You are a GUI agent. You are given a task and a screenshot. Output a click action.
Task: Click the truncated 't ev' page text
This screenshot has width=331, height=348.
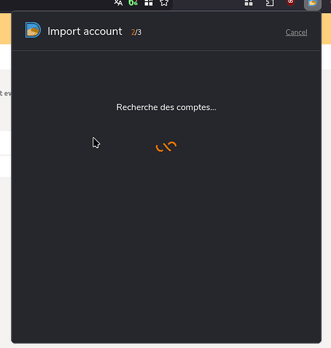click(x=6, y=93)
